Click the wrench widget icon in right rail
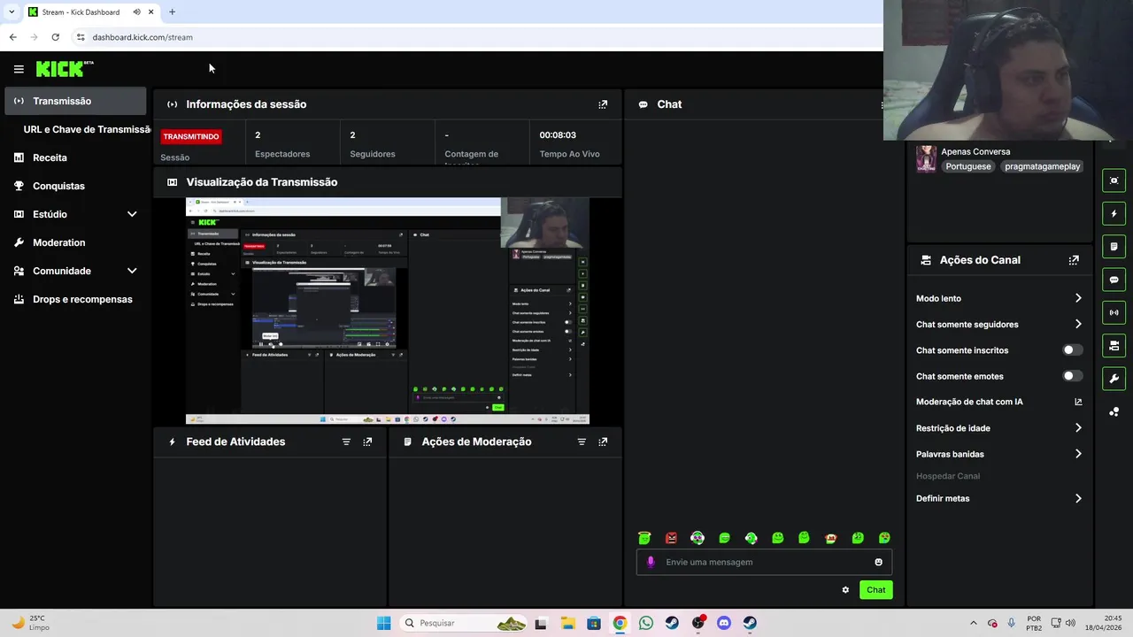 [x=1114, y=379]
